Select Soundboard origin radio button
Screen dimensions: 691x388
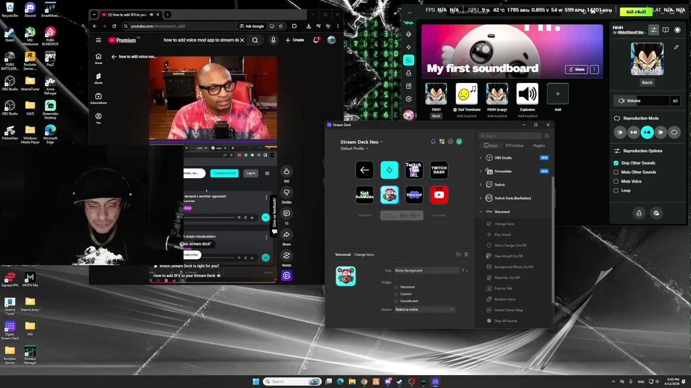click(x=397, y=301)
